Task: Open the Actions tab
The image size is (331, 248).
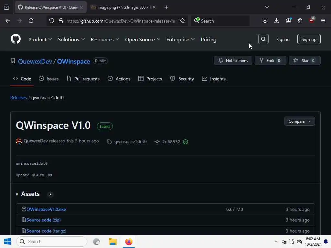Action: pyautogui.click(x=119, y=79)
